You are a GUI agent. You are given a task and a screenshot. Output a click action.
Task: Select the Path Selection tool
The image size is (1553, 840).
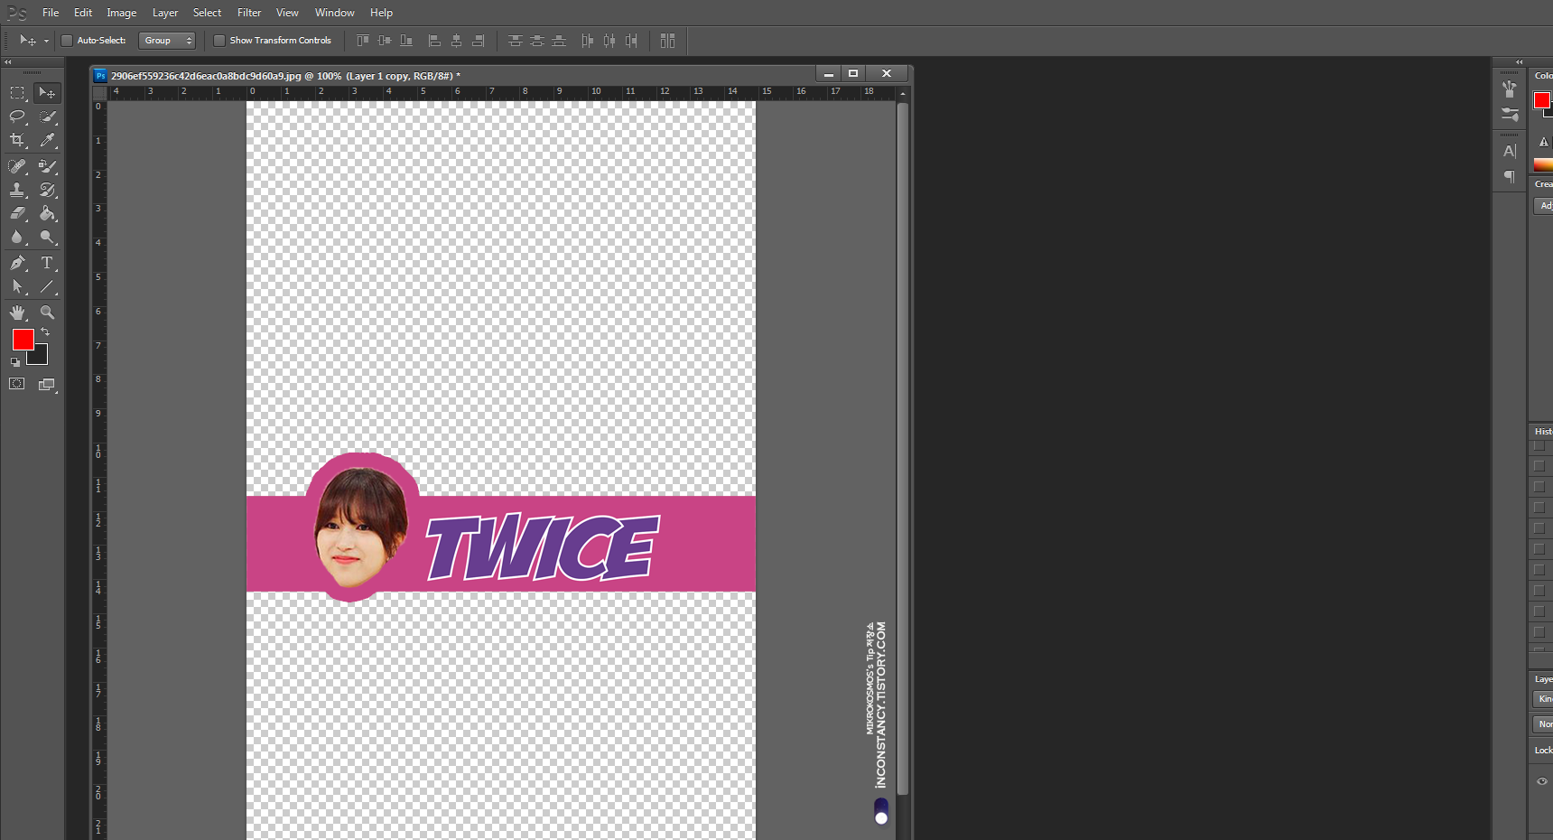tap(17, 286)
